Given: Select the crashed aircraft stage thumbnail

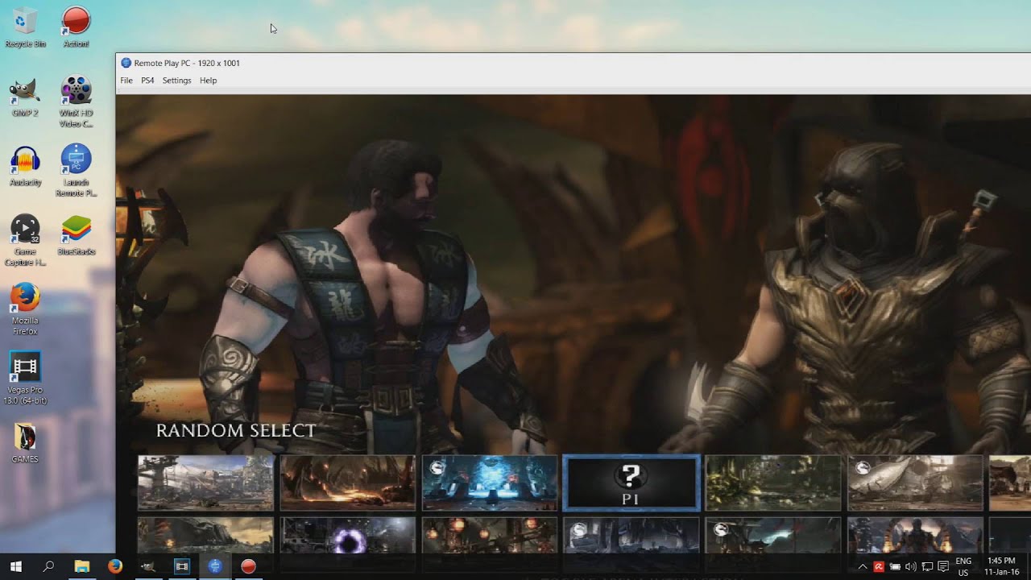Looking at the screenshot, I should click(x=915, y=483).
